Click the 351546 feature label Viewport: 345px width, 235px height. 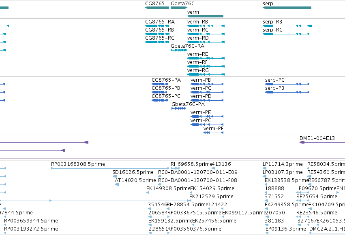(x=158, y=205)
